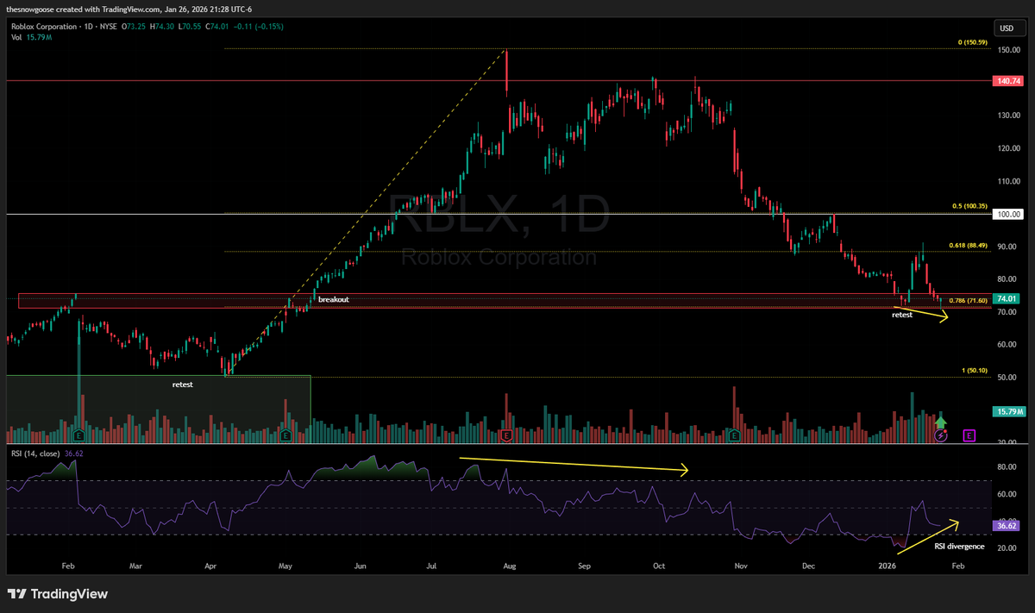The height and width of the screenshot is (613, 1035).
Task: Click the 150.00 price axis value
Action: tap(1009, 50)
